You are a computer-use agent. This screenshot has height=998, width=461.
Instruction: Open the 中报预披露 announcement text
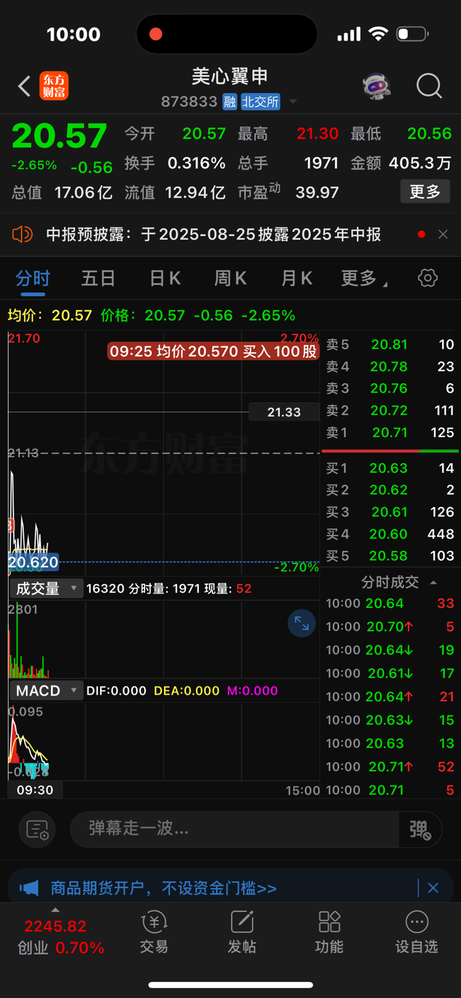tap(214, 234)
